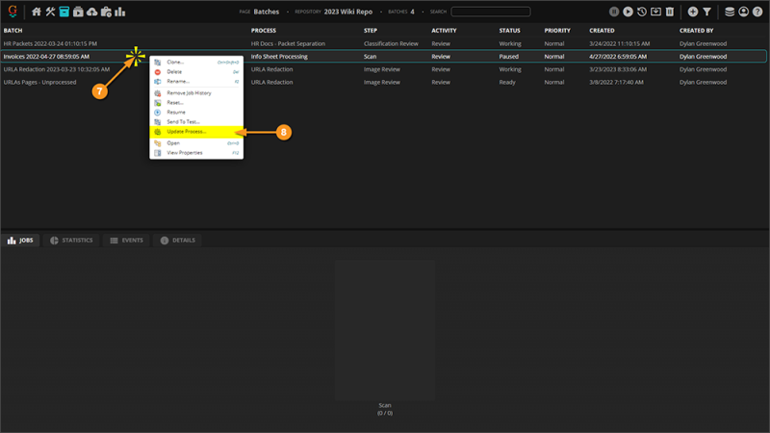Click the Info Sheet Processing process cell
This screenshot has height=433, width=770.
coord(279,57)
